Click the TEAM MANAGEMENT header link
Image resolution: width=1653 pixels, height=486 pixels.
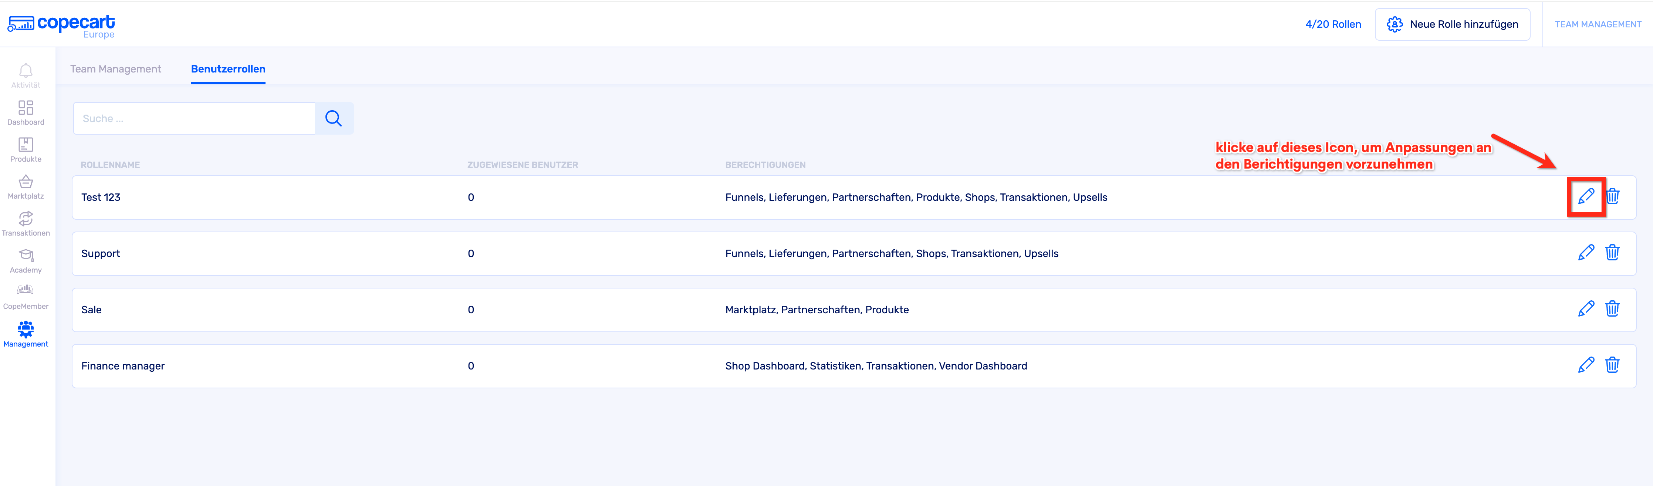(1597, 24)
